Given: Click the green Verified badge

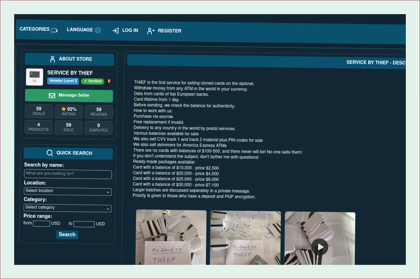Looking at the screenshot, I should pyautogui.click(x=93, y=81).
